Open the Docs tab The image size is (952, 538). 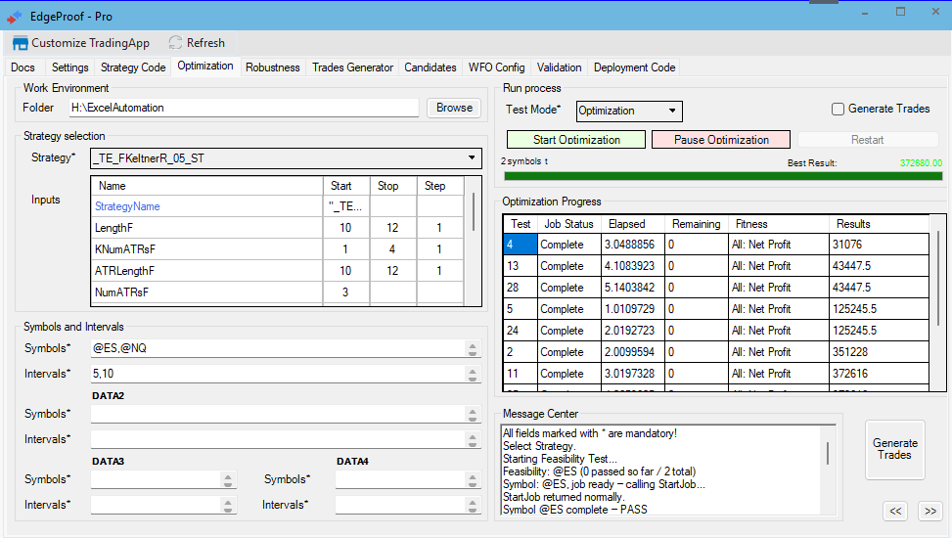pos(23,67)
